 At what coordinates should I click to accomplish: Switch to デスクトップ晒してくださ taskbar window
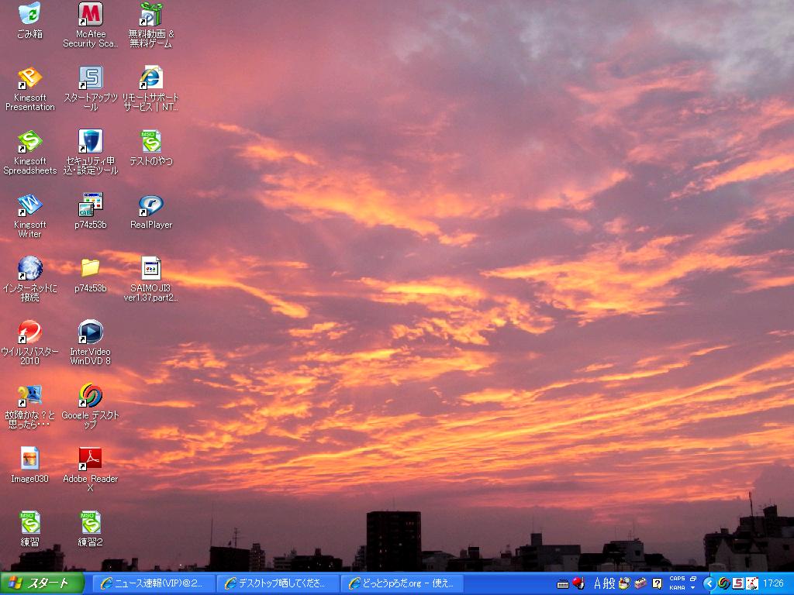coord(278,583)
